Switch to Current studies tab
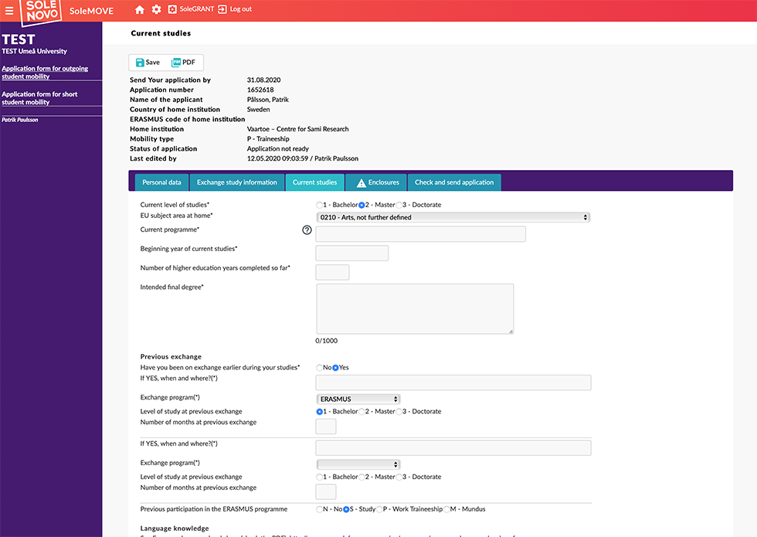The height and width of the screenshot is (537, 757). 315,182
